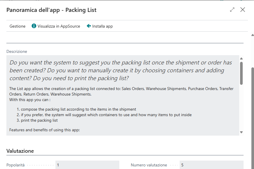The image size is (254, 169).
Task: Click the "Features and benefits" line in description
Action: (44, 130)
